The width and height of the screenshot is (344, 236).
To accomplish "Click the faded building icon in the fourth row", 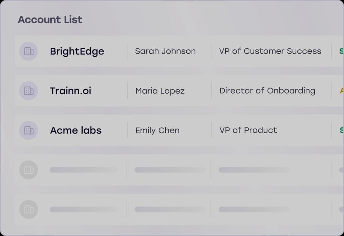I will [x=29, y=170].
